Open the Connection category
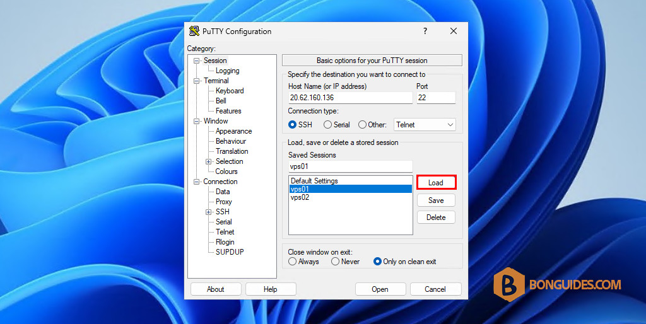 pyautogui.click(x=220, y=182)
